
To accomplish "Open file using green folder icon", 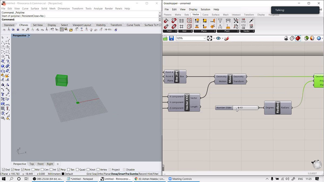I will coord(165,38).
